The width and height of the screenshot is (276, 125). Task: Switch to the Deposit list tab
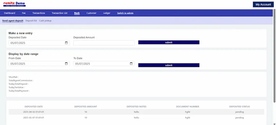coord(31,21)
